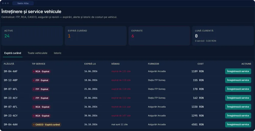Viewport: 255px width, 131px height.
Task: Click the 162 RON cost cell
Action: coord(198,98)
